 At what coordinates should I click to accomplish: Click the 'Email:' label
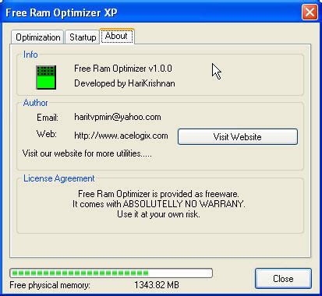pyautogui.click(x=48, y=118)
